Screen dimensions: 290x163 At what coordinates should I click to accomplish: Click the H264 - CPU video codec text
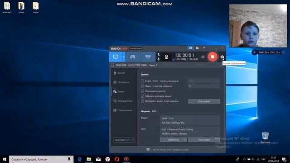coord(168,118)
